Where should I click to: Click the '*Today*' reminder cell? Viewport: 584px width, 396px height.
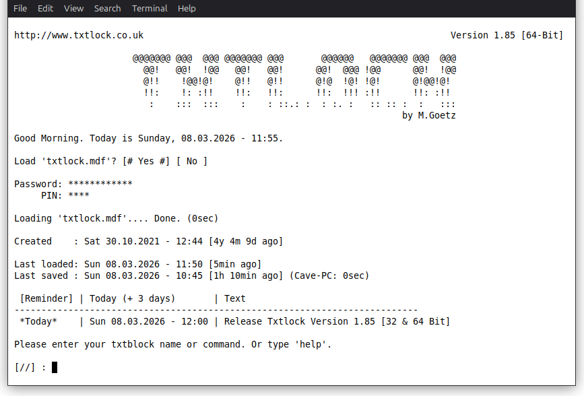38,321
